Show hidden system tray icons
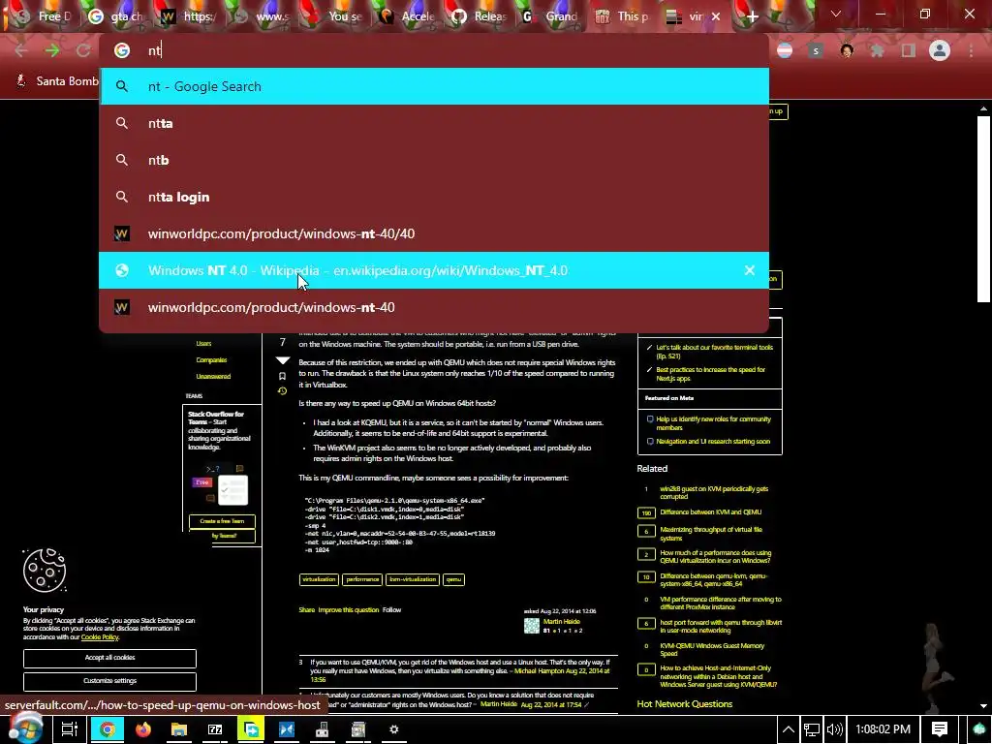Viewport: 992px width, 744px height. click(x=789, y=729)
